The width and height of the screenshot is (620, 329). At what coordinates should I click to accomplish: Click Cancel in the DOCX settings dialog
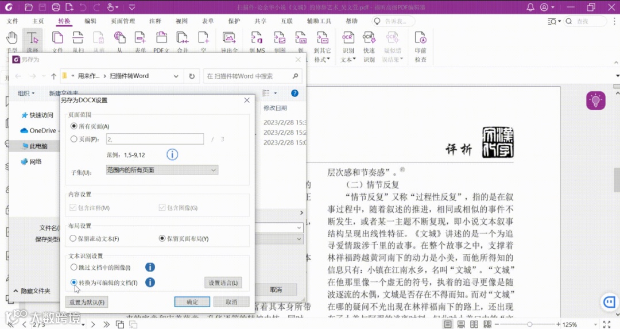(x=231, y=301)
